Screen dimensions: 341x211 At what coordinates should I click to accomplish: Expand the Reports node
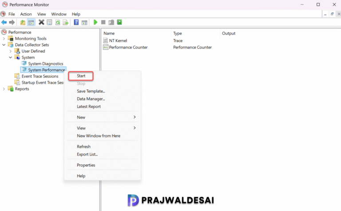(4, 89)
